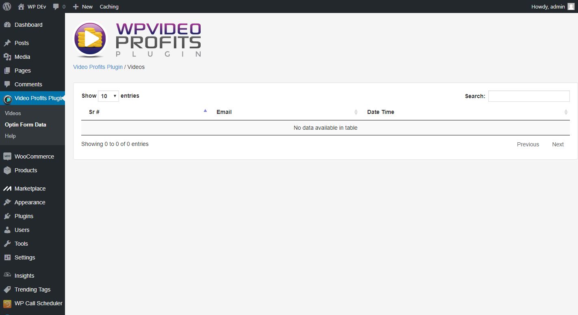Sort table by Date Time arrows

[566, 112]
